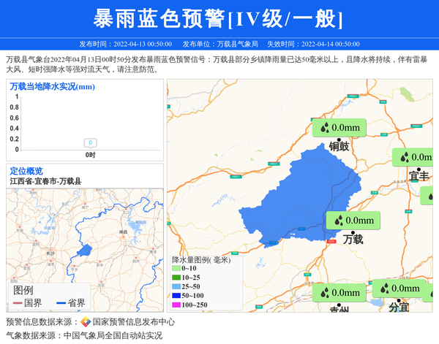Screen dimensions: 439x344
Task: Select the 50~100 dark blue legend swatch
Action: click(176, 296)
